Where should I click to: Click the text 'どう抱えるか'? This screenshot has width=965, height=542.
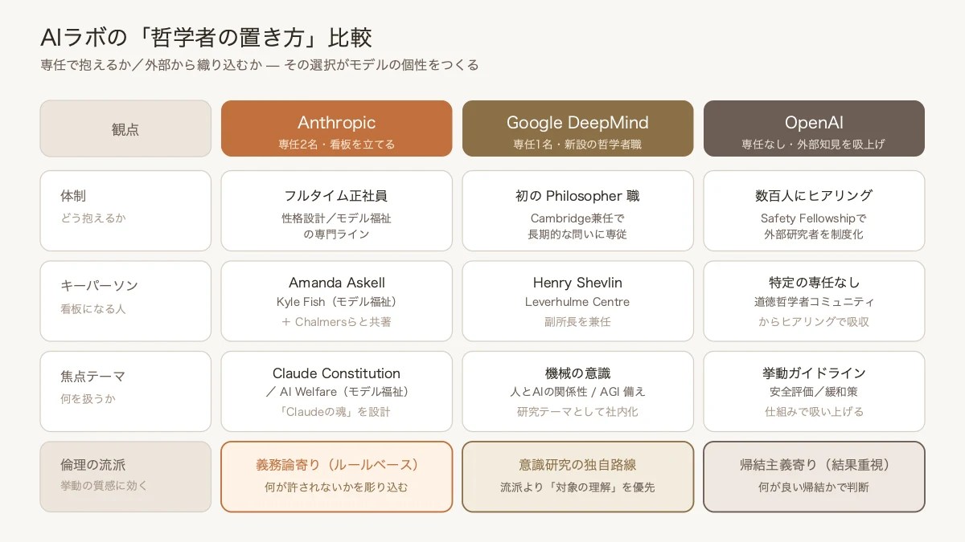click(x=93, y=218)
